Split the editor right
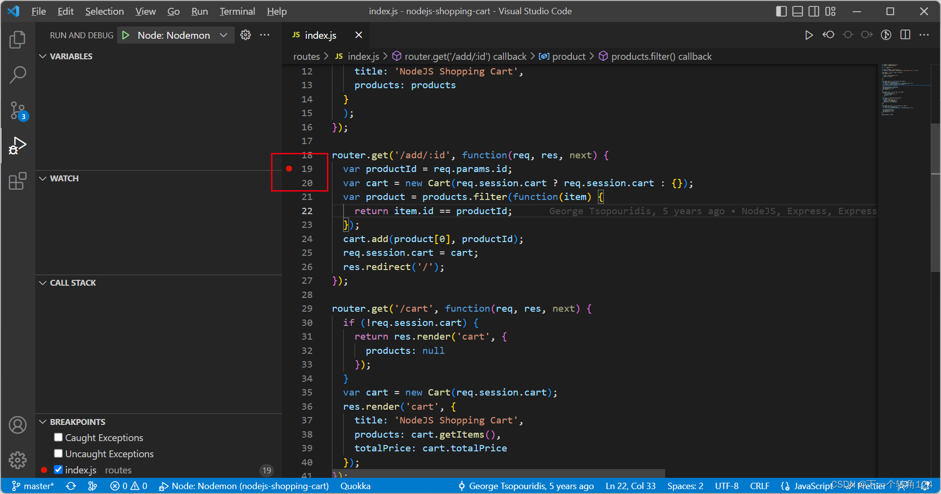 (905, 35)
